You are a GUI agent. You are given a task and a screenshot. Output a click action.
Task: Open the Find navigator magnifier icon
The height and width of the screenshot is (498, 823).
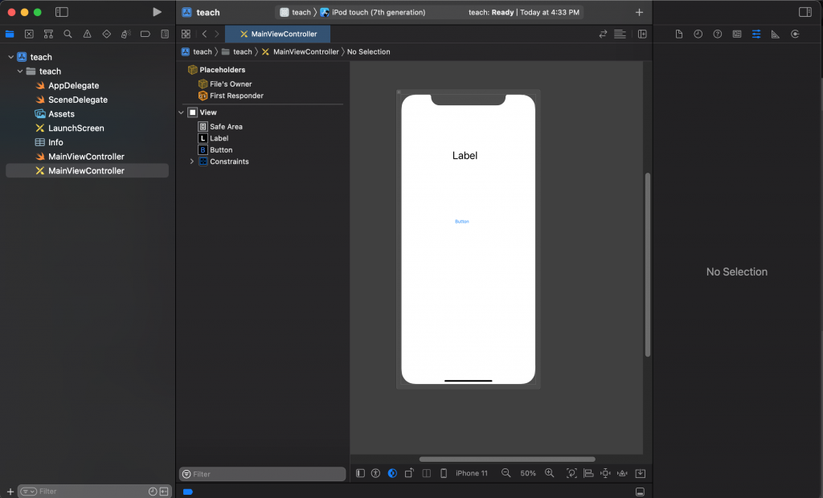[68, 35]
